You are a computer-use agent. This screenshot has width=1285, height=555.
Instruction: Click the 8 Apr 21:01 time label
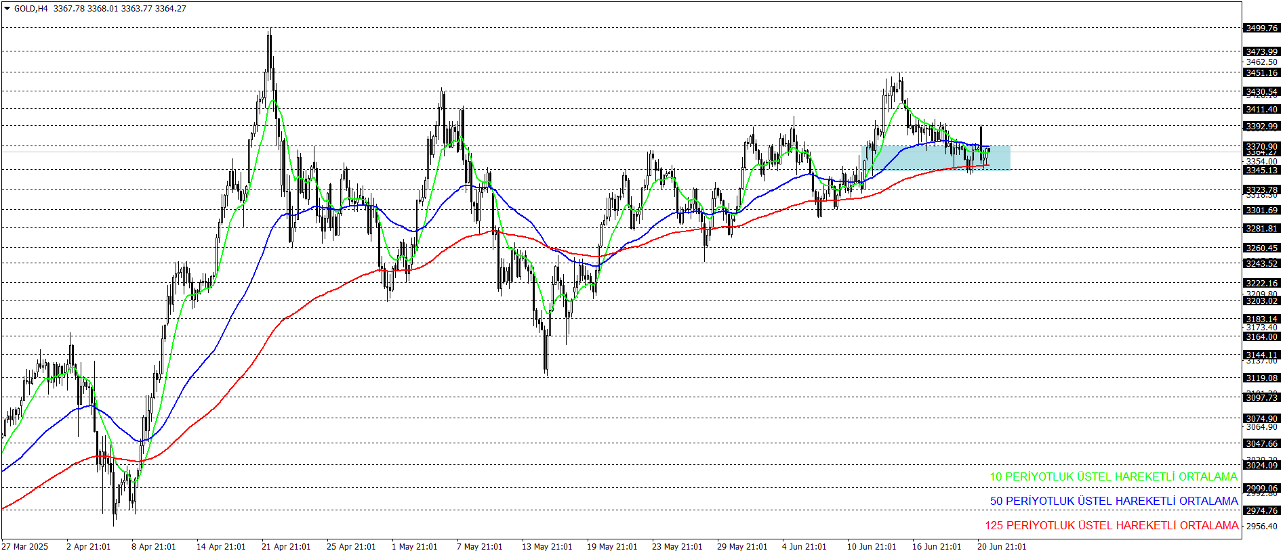[x=153, y=546]
